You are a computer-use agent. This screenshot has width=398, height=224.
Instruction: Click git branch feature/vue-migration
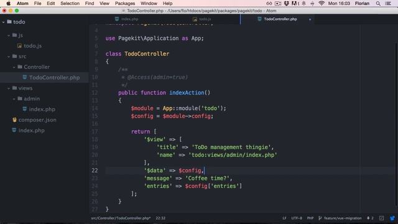click(x=340, y=218)
